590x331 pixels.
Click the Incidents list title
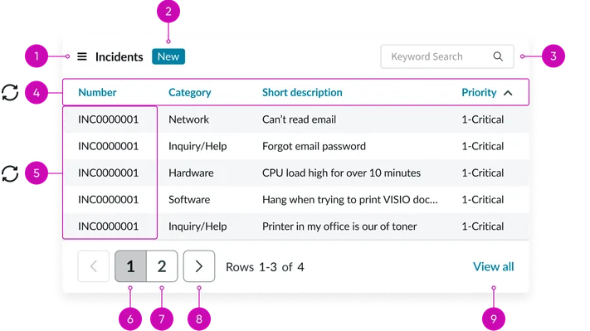pos(119,56)
